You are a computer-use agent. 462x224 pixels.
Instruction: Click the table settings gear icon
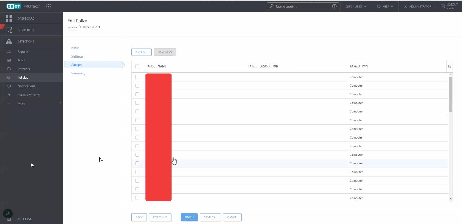450,66
